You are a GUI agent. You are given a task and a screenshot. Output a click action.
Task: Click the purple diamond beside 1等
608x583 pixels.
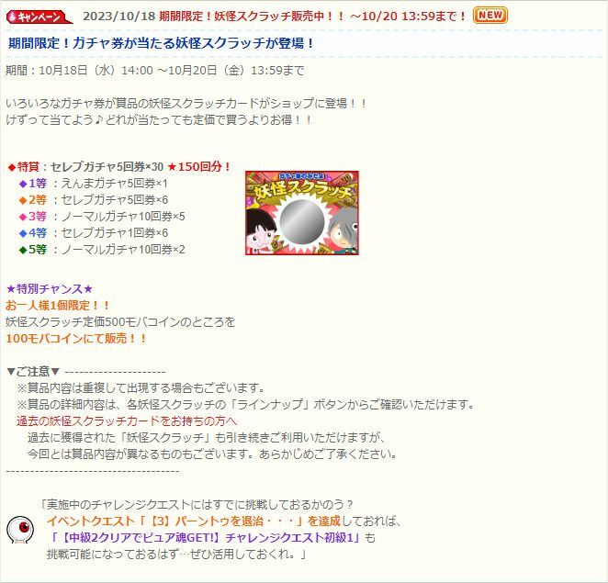click(23, 184)
